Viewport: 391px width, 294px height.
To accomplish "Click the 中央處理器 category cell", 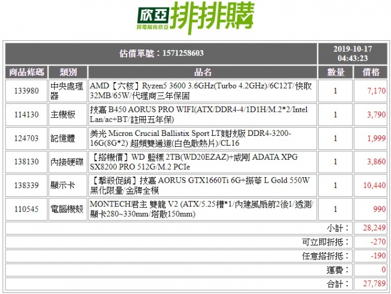I will click(68, 91).
